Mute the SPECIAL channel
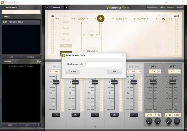 pyautogui.click(x=140, y=71)
